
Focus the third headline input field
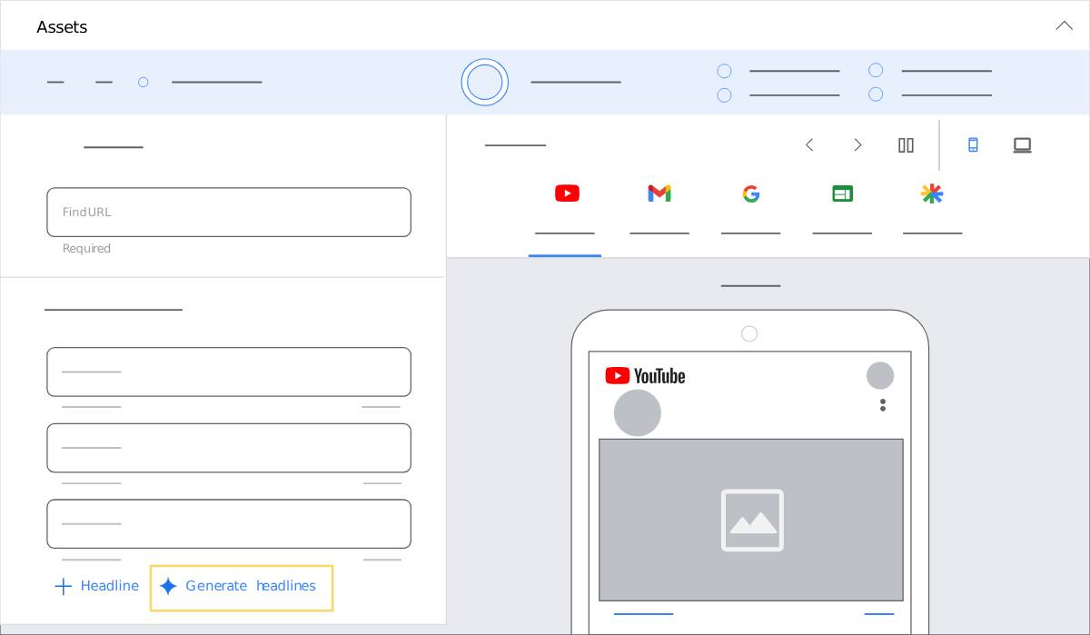point(229,524)
